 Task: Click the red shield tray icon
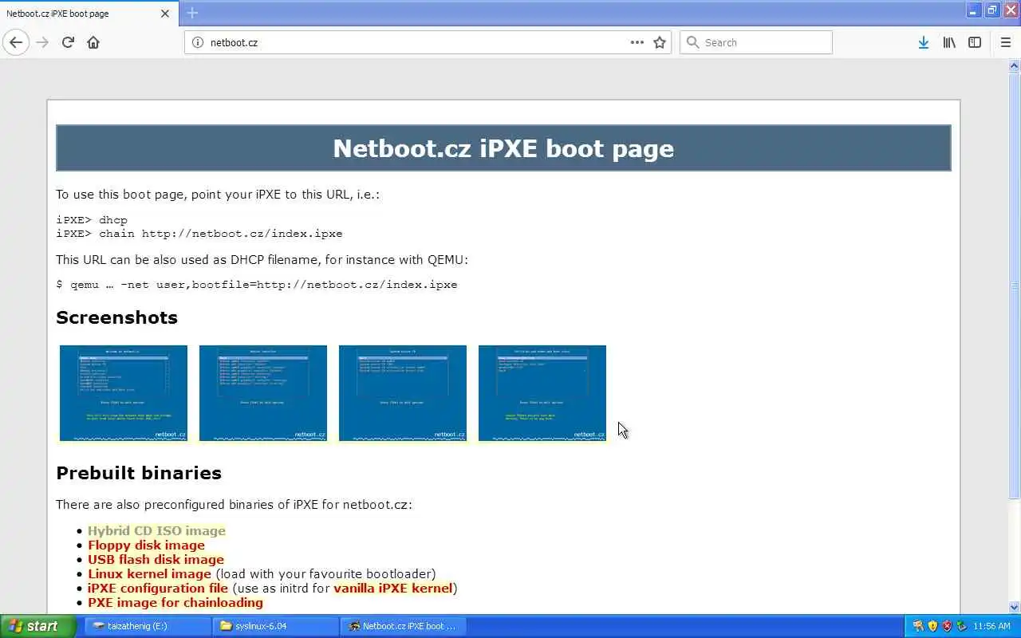pyautogui.click(x=947, y=626)
